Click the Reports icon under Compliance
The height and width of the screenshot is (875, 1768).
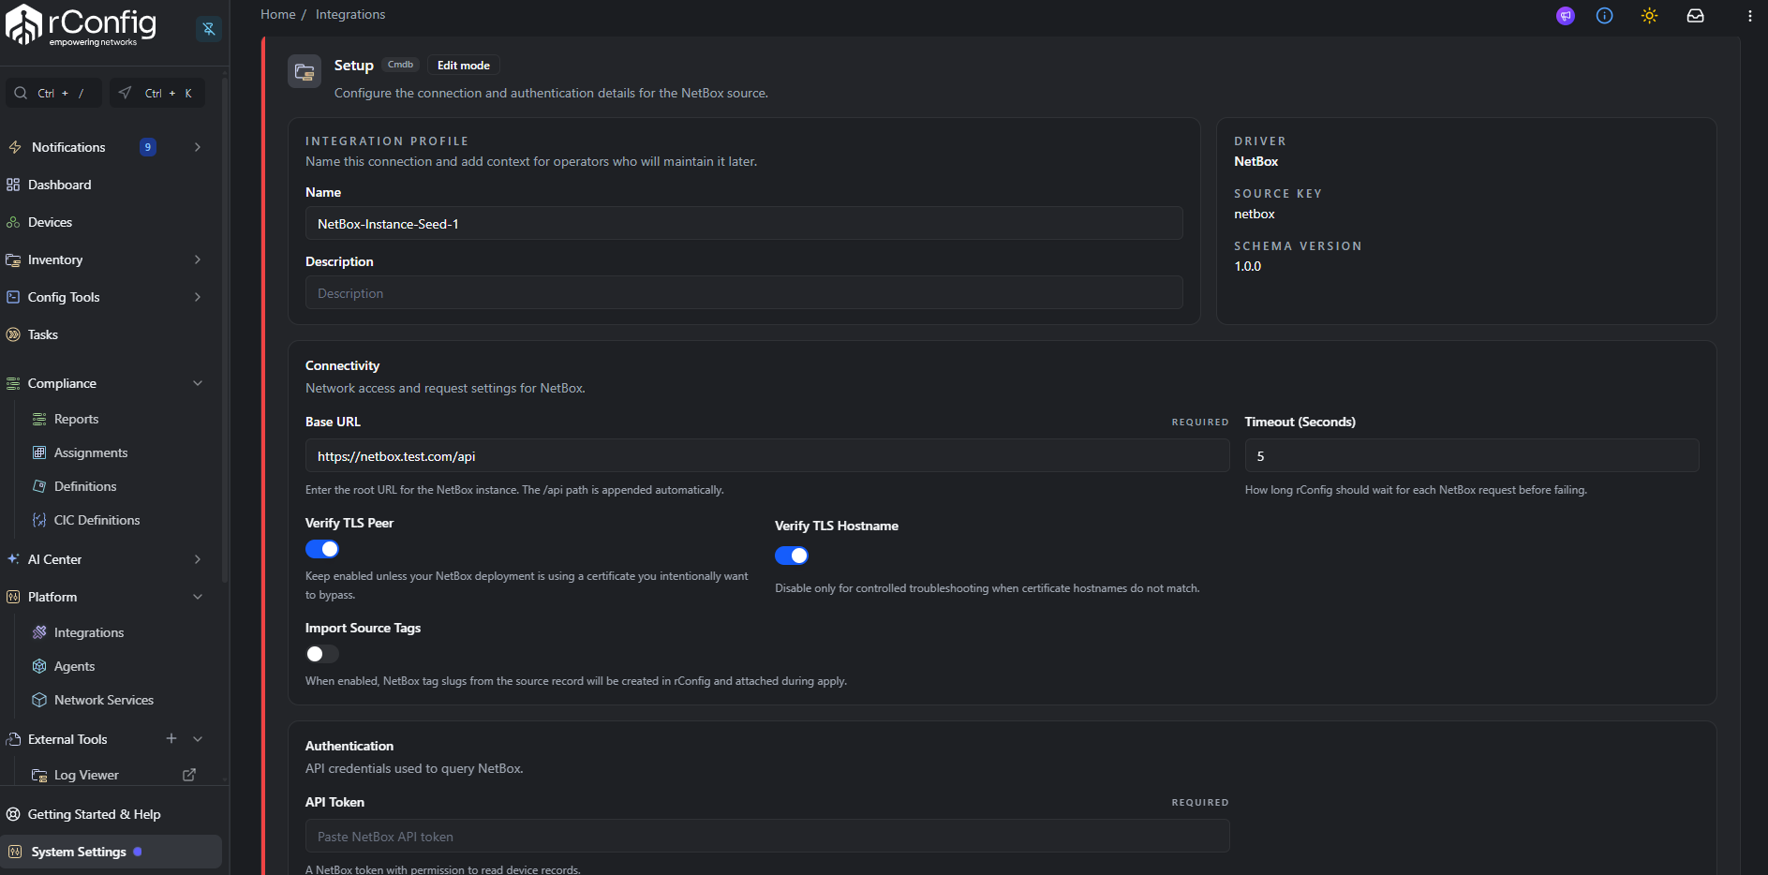point(39,419)
